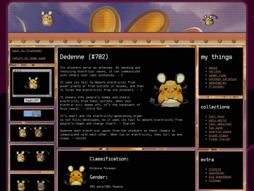
Task: Click the 'Gender:' heading
Action: (99, 177)
